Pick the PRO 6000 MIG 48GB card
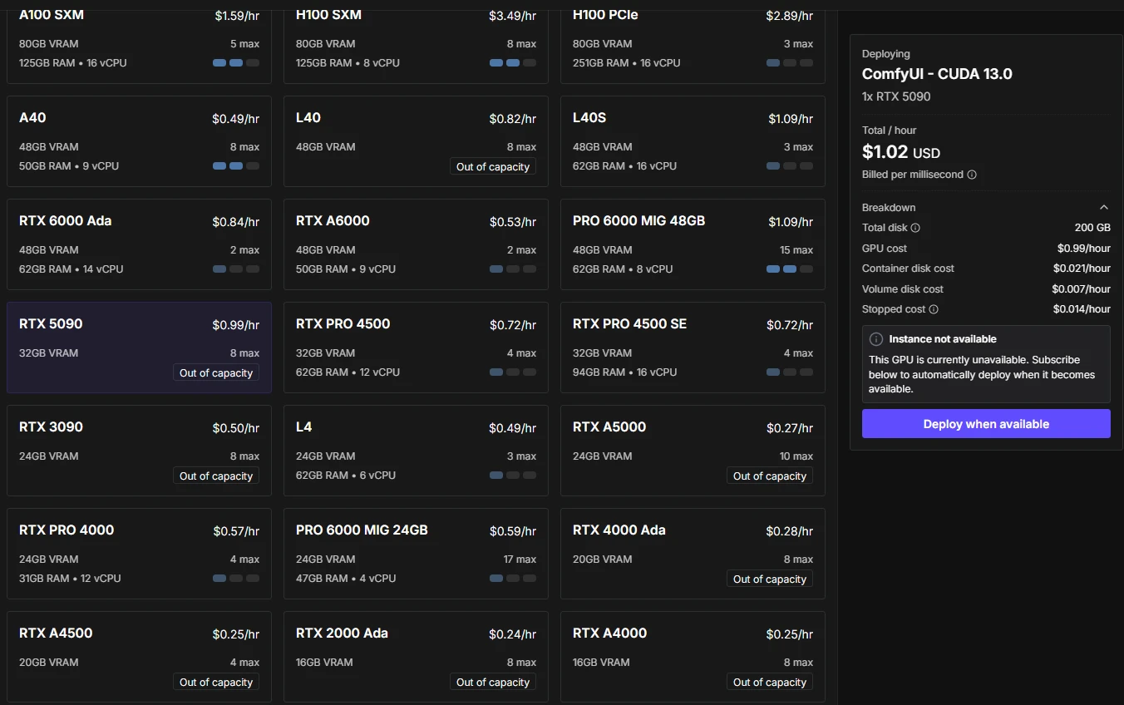Image resolution: width=1124 pixels, height=705 pixels. [693, 244]
